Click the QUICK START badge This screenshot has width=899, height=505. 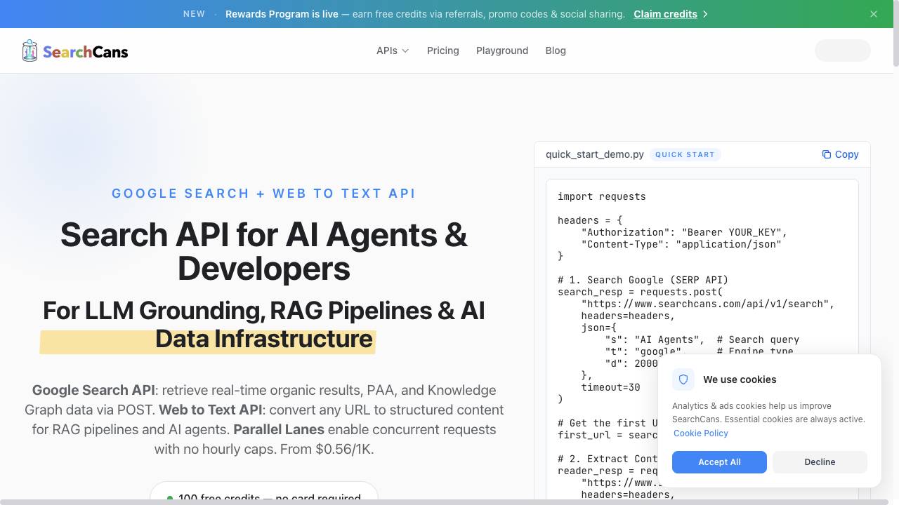(685, 154)
